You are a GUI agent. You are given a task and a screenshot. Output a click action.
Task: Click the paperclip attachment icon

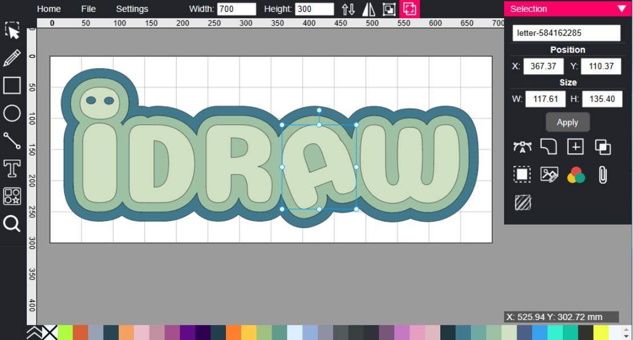(x=603, y=175)
